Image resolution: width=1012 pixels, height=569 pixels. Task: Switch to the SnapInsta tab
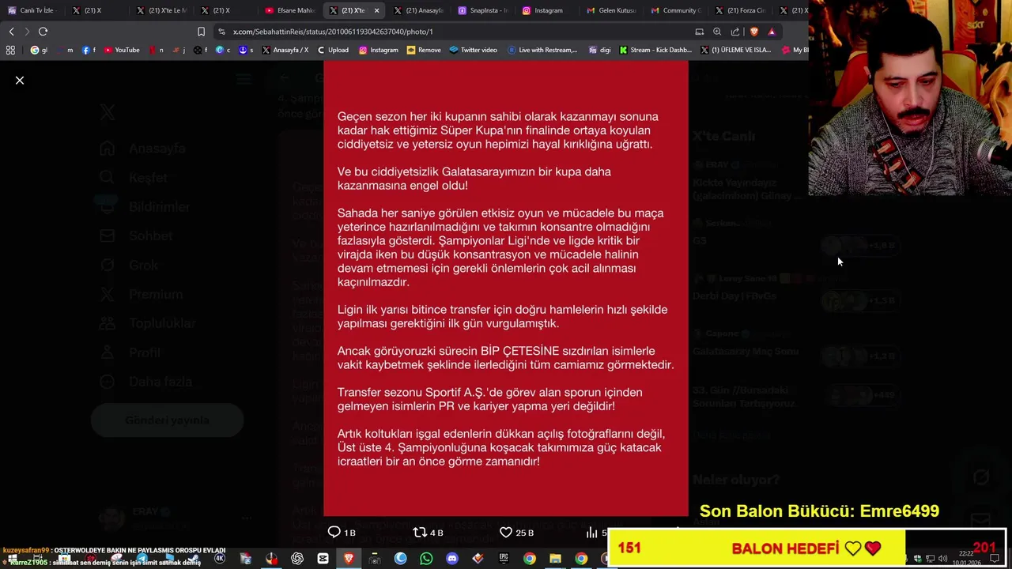483,10
